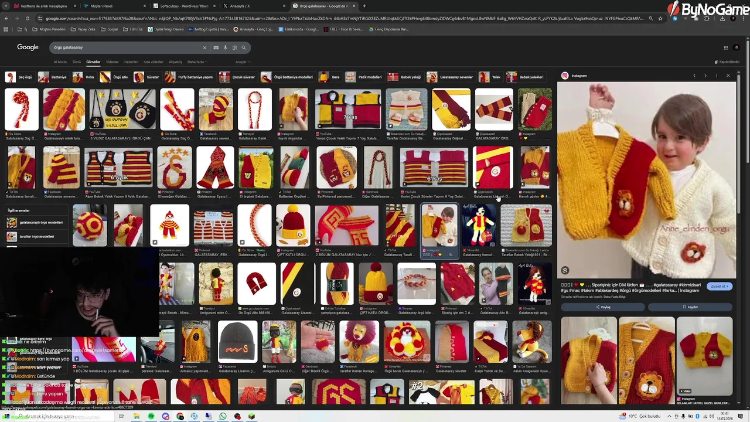Select the Saç örgü filter chip

(x=19, y=77)
